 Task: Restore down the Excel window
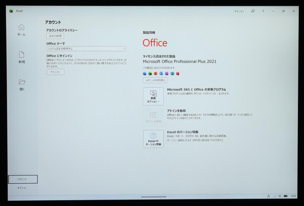[x=283, y=11]
